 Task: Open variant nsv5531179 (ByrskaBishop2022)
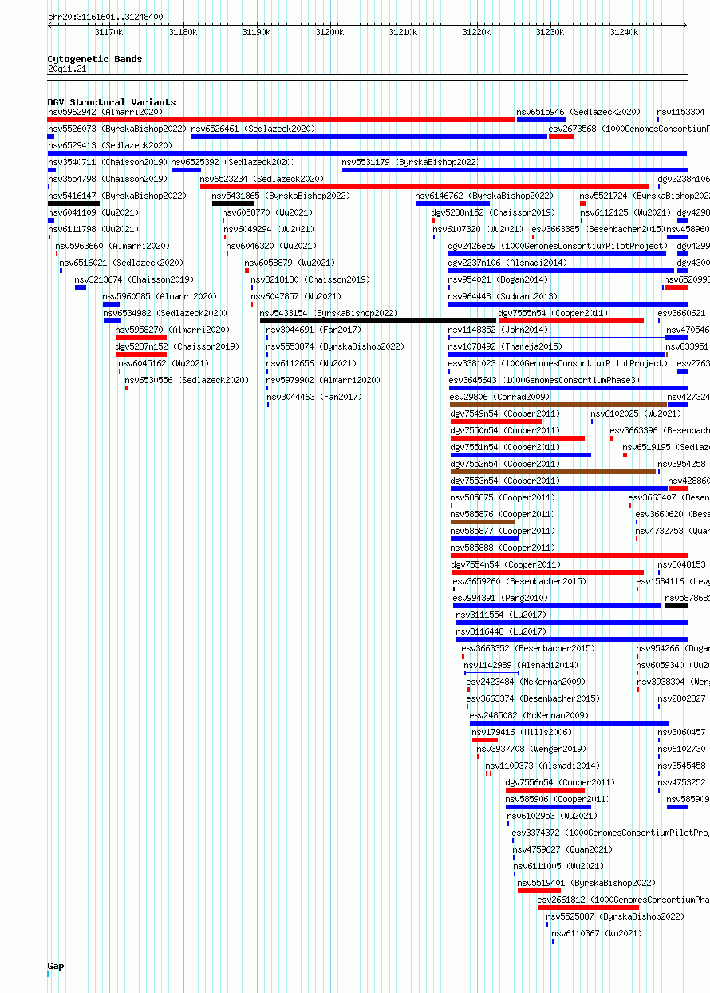[411, 163]
